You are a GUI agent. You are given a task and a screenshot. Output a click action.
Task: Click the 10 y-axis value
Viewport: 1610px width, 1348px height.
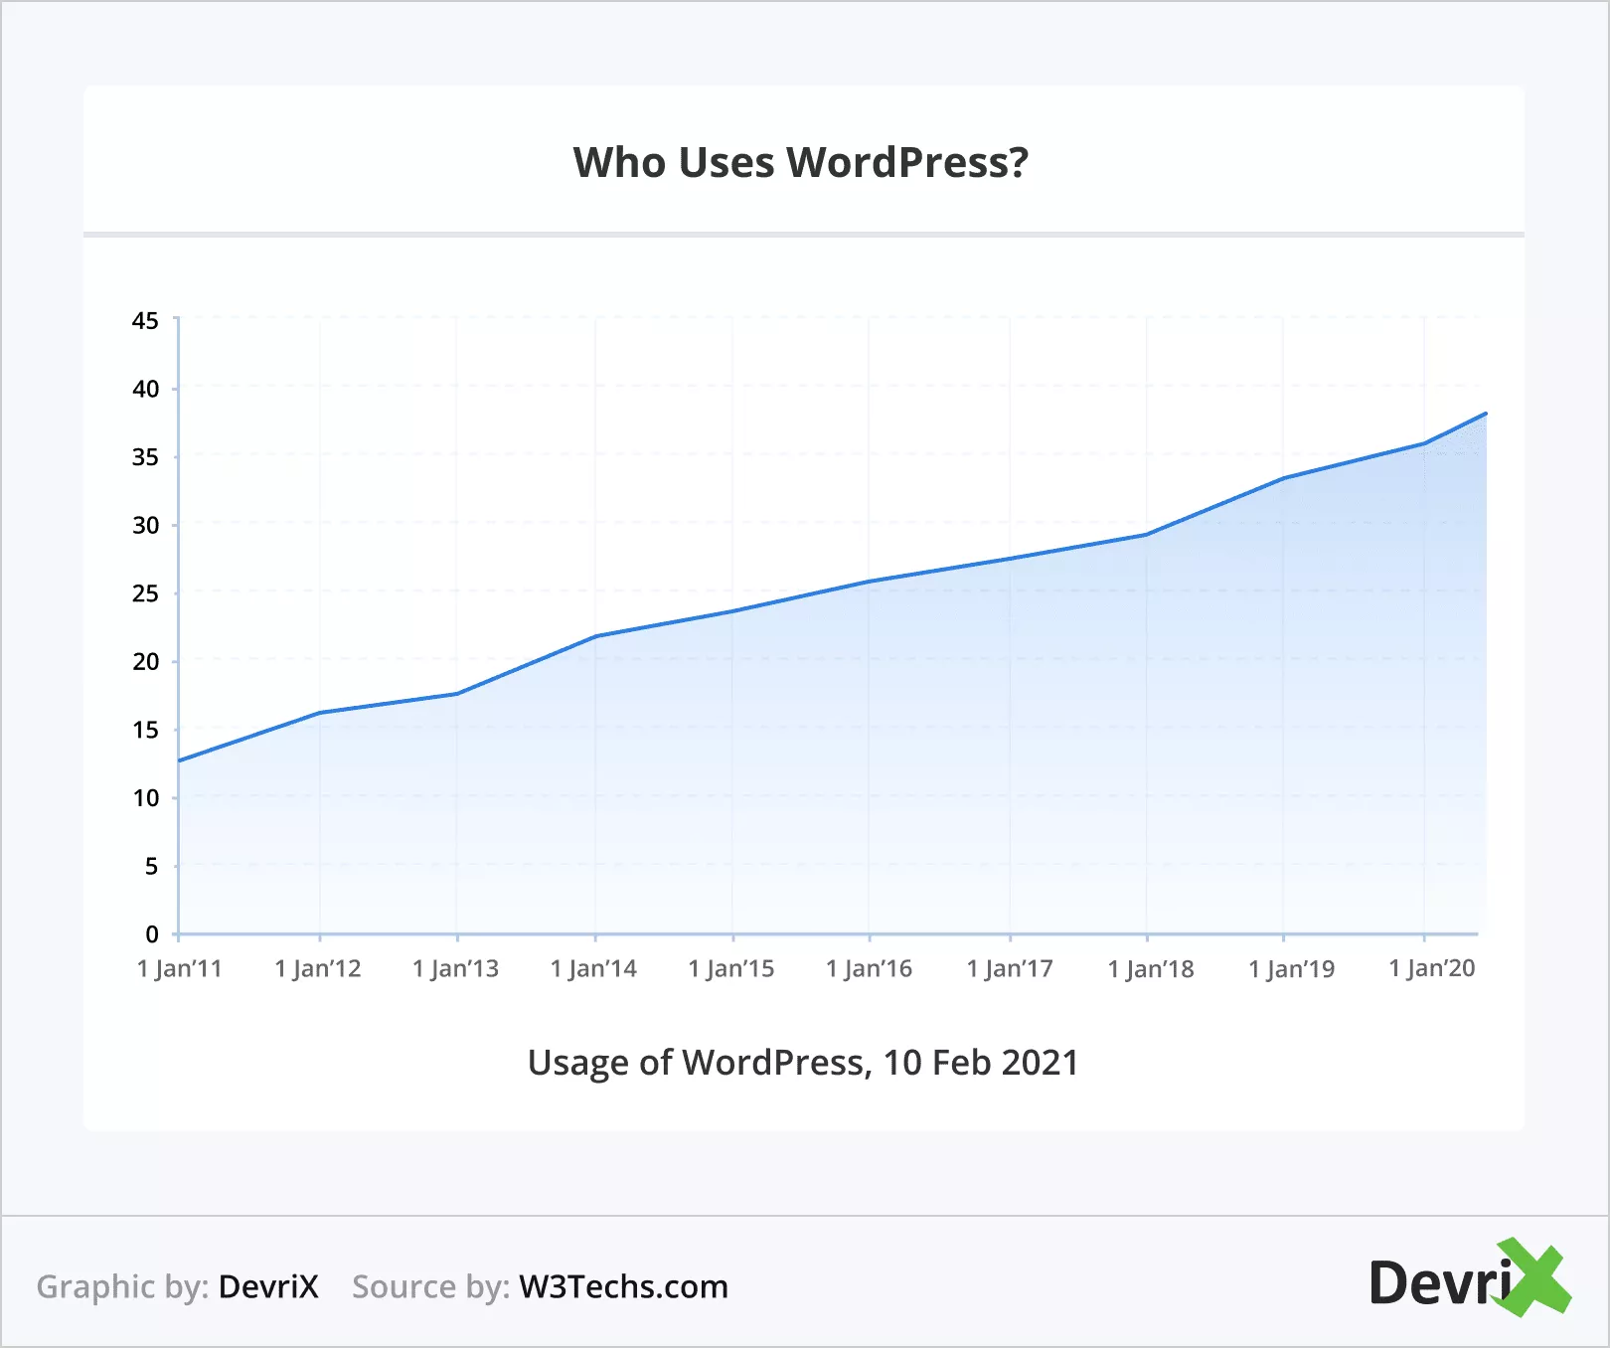145,798
